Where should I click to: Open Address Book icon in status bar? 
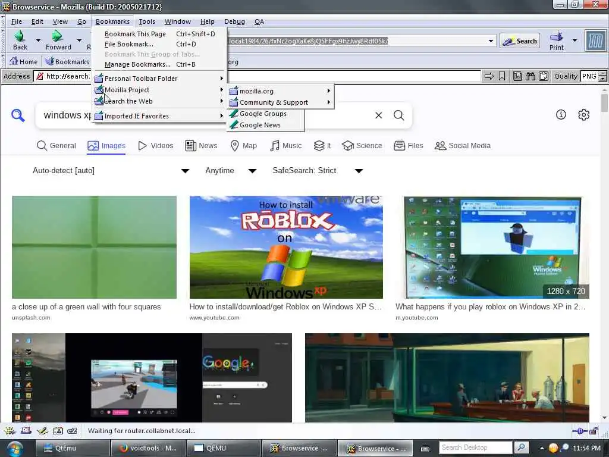58,431
